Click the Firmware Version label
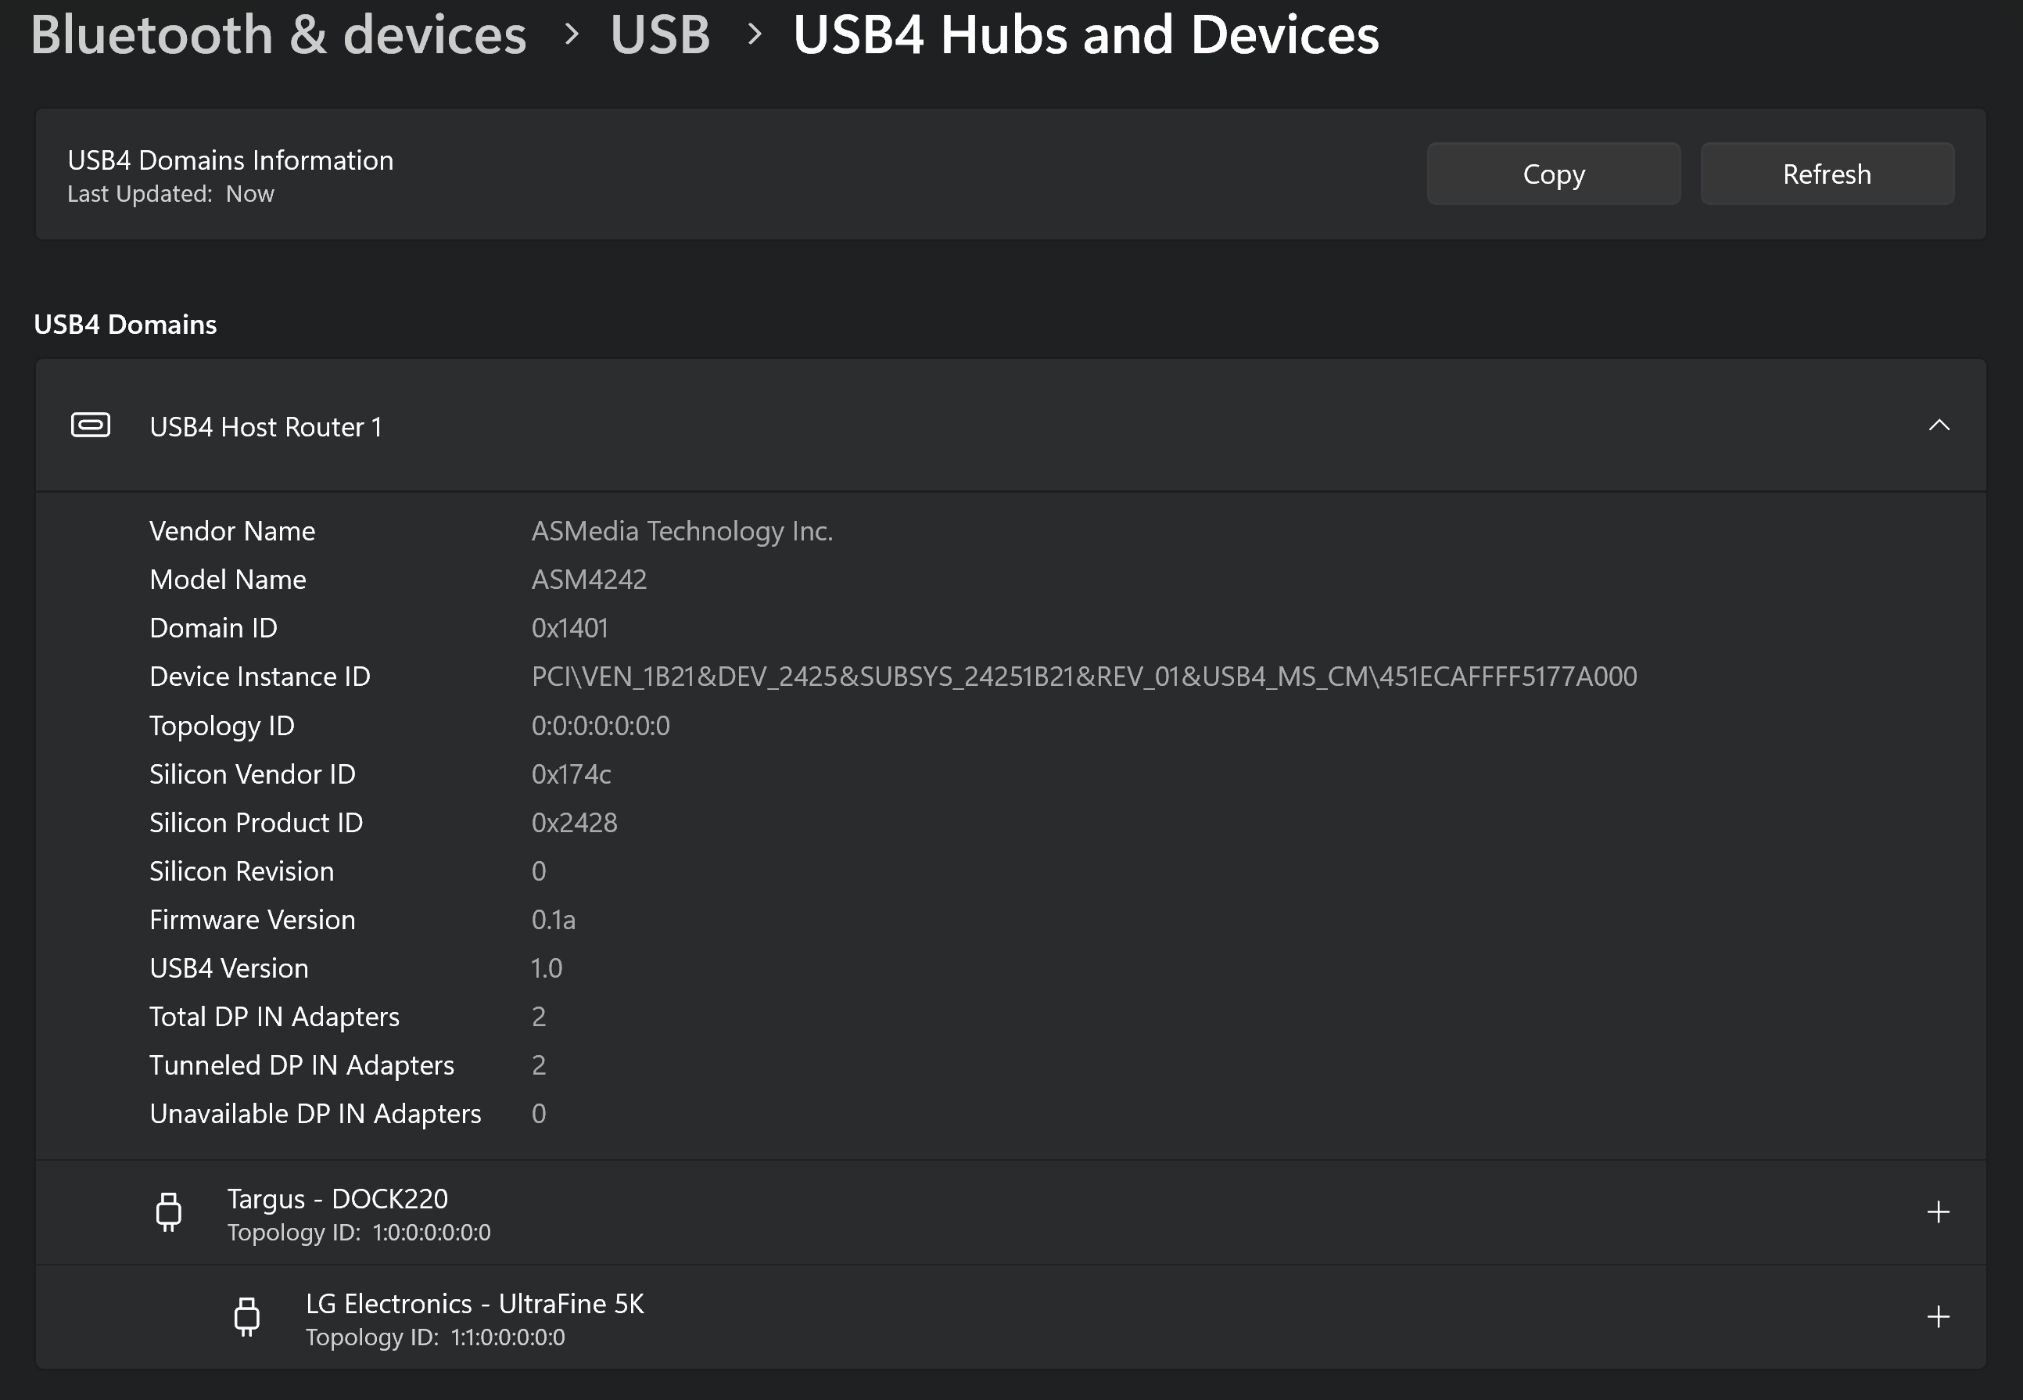Viewport: 2023px width, 1400px height. pos(253,921)
